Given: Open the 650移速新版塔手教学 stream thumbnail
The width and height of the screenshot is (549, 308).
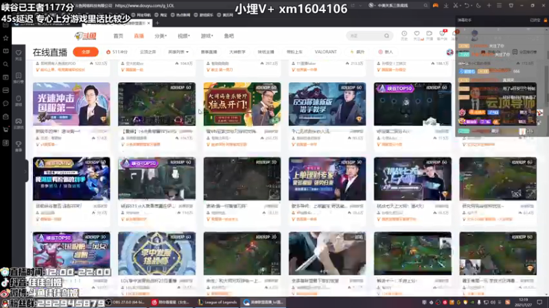Looking at the screenshot, I should coord(327,104).
